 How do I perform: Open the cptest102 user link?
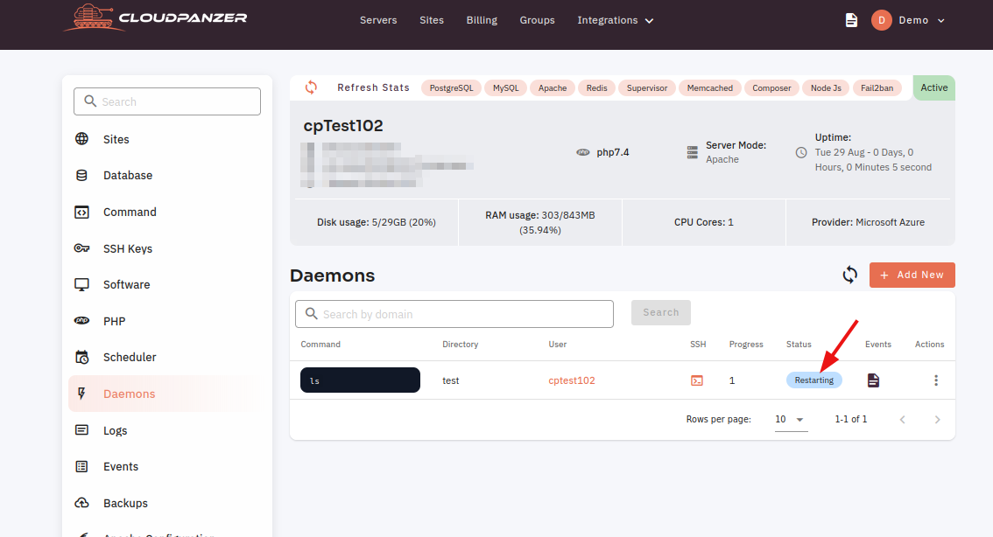point(572,380)
